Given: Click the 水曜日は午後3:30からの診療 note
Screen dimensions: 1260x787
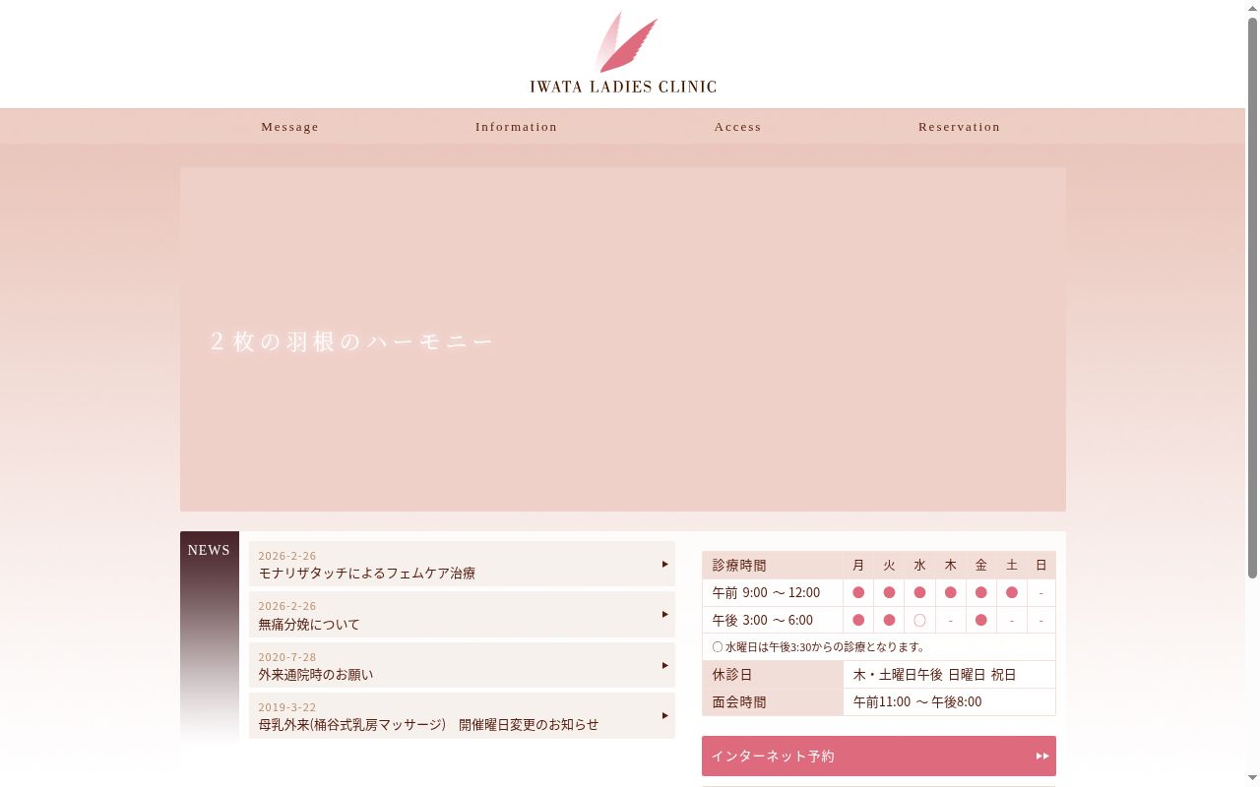Looking at the screenshot, I should (818, 647).
